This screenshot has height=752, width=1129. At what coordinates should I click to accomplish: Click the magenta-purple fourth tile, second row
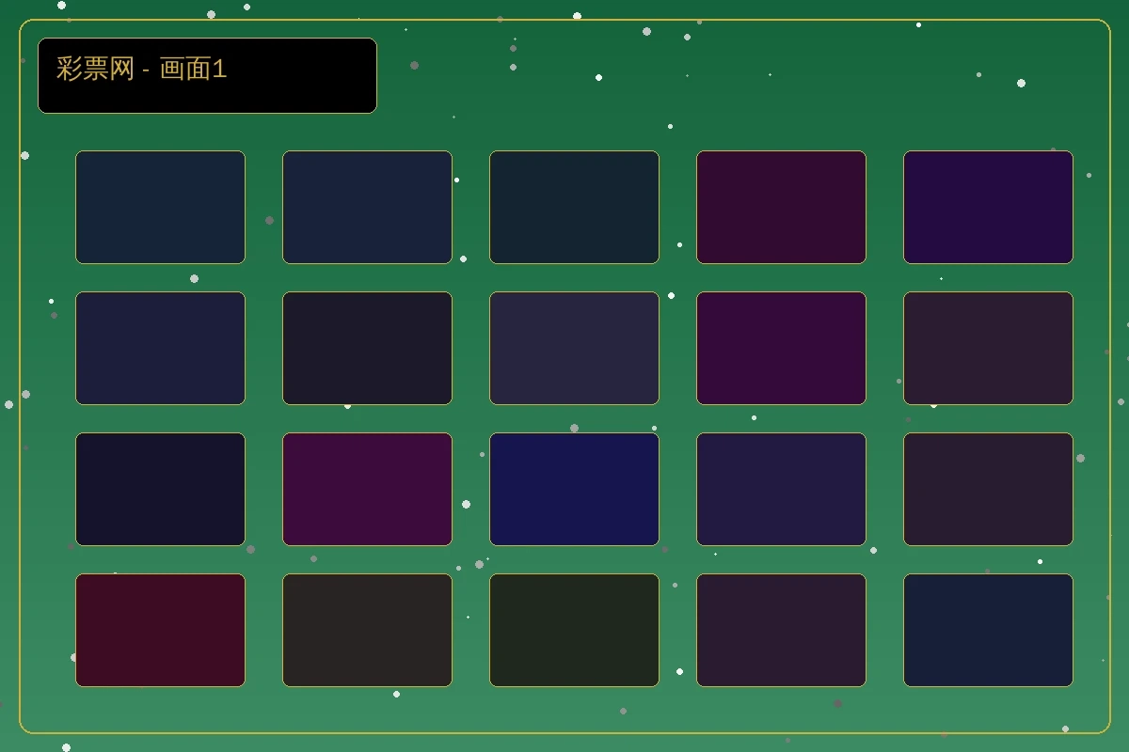781,348
